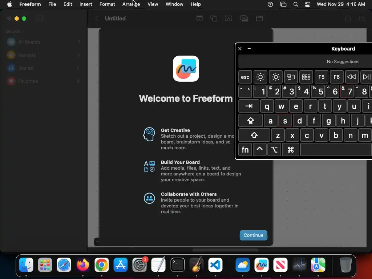Tap the F6 key
The height and width of the screenshot is (279, 372).
coord(336,77)
